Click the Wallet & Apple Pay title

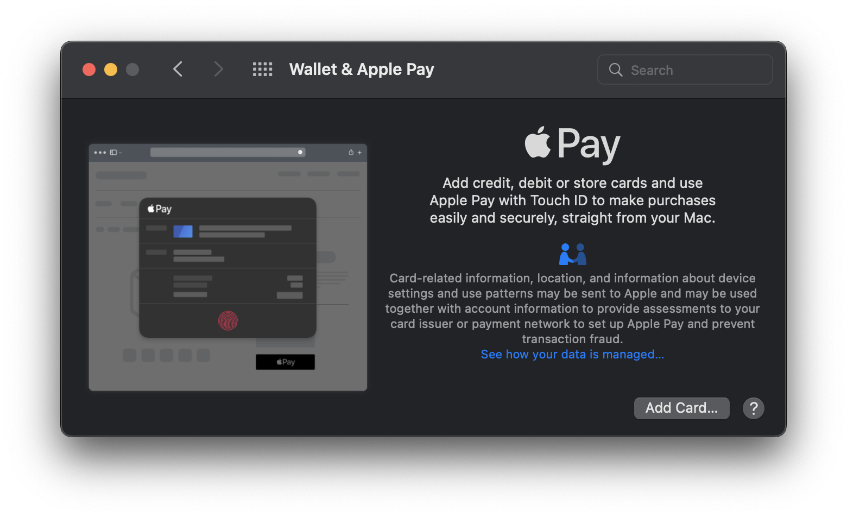click(x=362, y=70)
